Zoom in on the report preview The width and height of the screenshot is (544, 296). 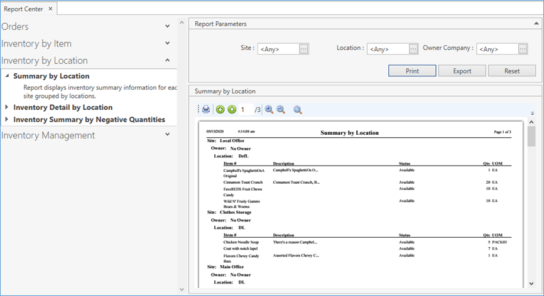(x=269, y=110)
